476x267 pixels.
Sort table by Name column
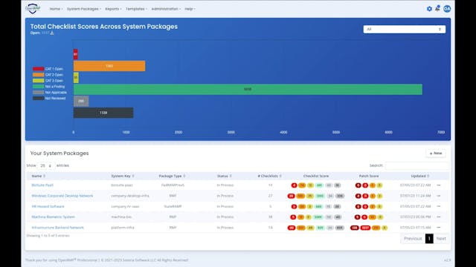point(38,176)
